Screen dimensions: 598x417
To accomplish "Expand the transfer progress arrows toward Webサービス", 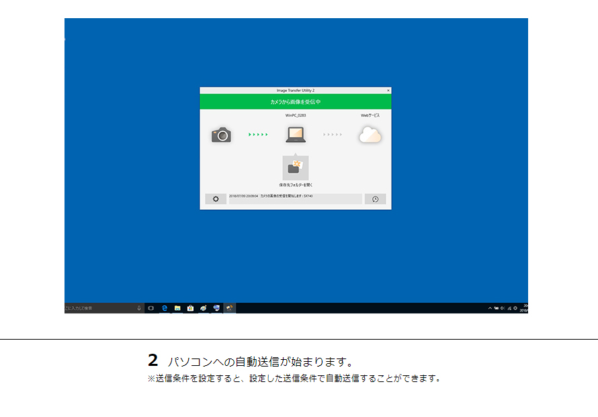I will pyautogui.click(x=333, y=135).
